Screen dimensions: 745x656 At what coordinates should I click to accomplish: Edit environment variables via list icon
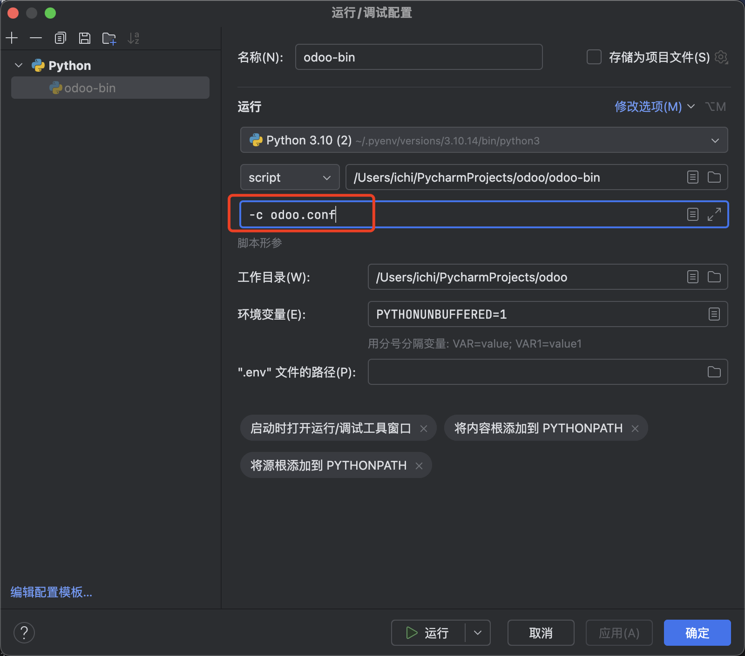[x=714, y=314]
